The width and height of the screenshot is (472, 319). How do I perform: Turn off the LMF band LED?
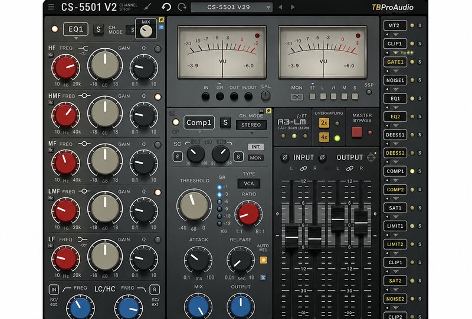[x=158, y=192]
